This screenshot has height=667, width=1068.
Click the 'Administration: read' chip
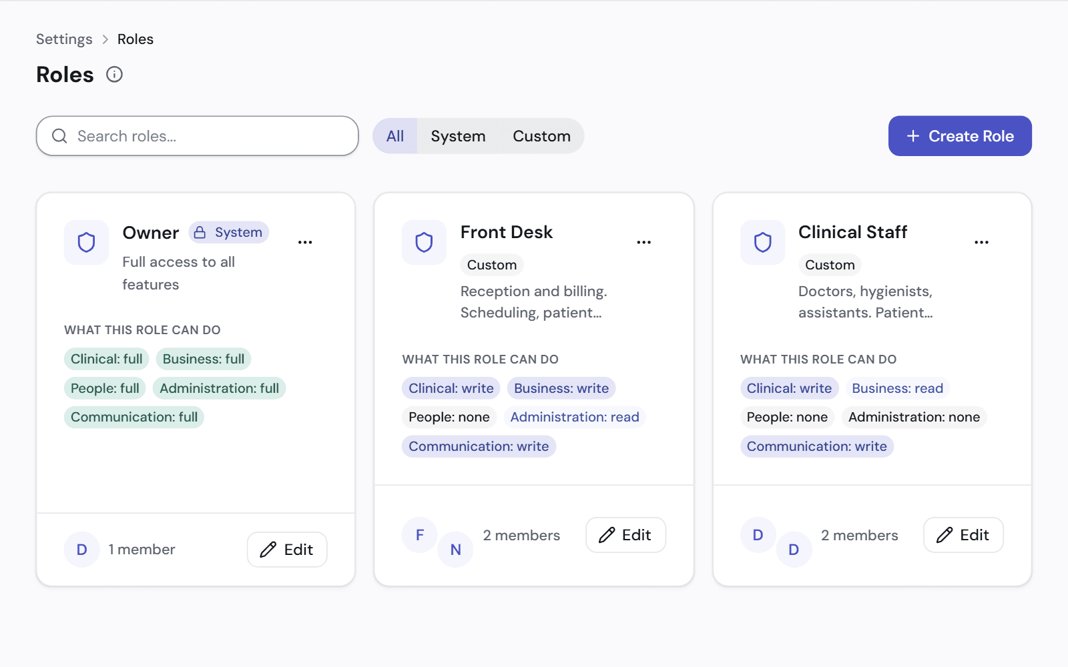tap(575, 417)
